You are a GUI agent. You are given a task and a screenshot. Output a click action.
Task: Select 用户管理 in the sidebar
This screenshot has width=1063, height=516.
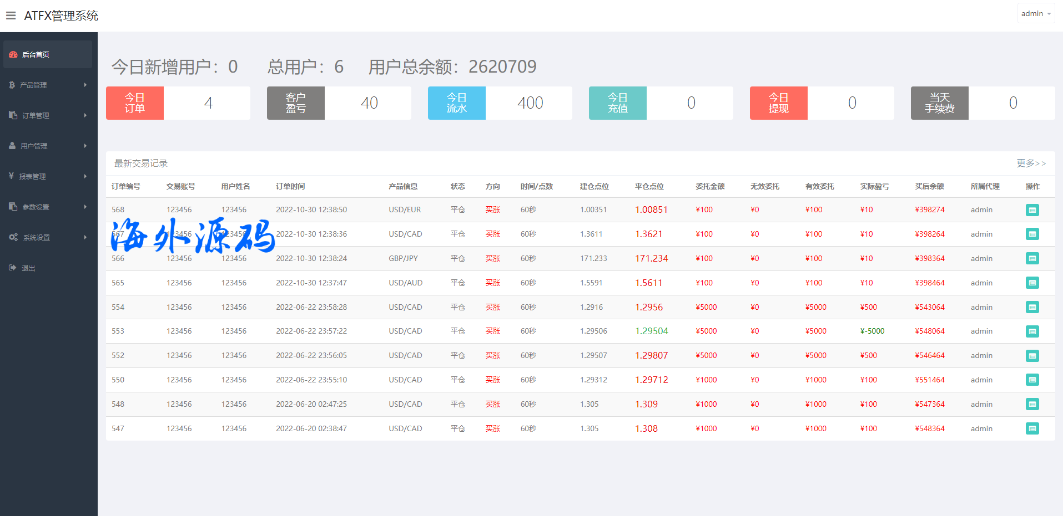34,146
